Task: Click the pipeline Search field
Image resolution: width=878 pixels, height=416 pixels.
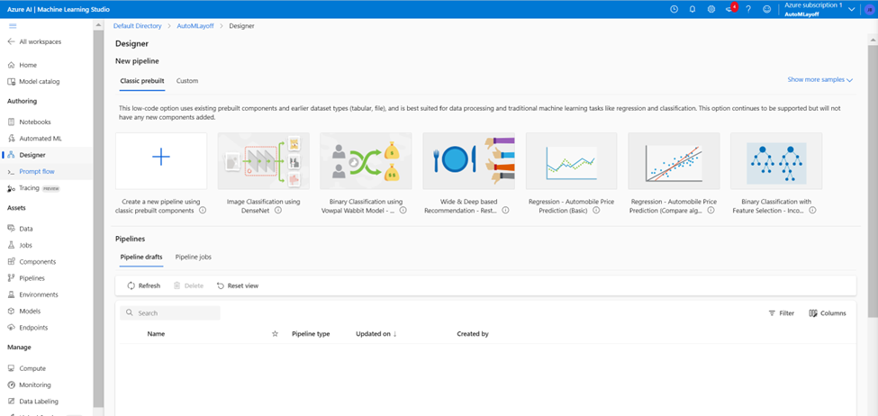Action: click(x=170, y=313)
